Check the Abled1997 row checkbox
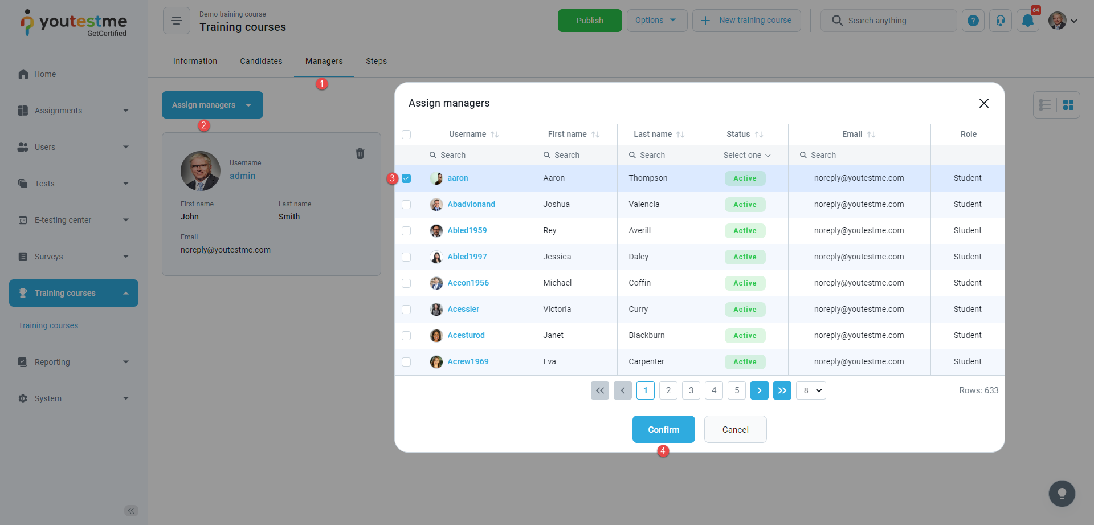 (x=406, y=257)
